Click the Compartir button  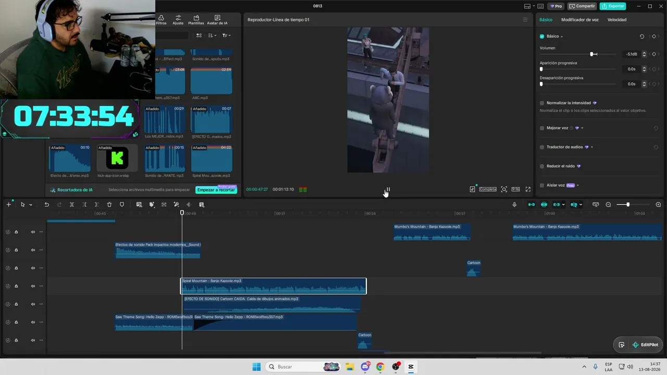pos(582,6)
